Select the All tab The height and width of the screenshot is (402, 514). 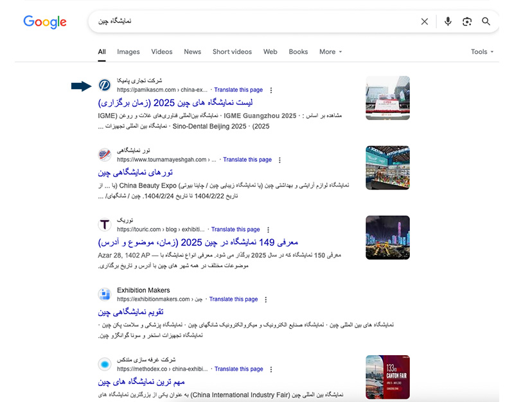pos(102,52)
